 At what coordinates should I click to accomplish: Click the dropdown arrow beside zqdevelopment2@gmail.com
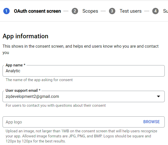[x=159, y=97]
